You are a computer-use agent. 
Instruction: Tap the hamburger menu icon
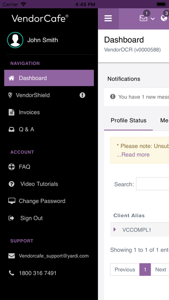108,19
